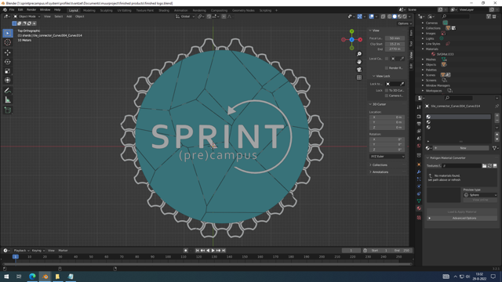Screen dimensions: 502x282
Task: Open the Add menu in viewport header
Action: tap(69, 16)
